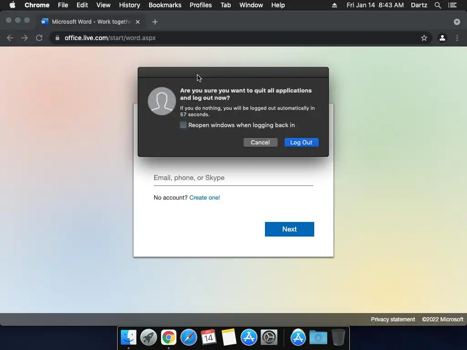
Task: Open a new tab with plus button
Action: [155, 22]
